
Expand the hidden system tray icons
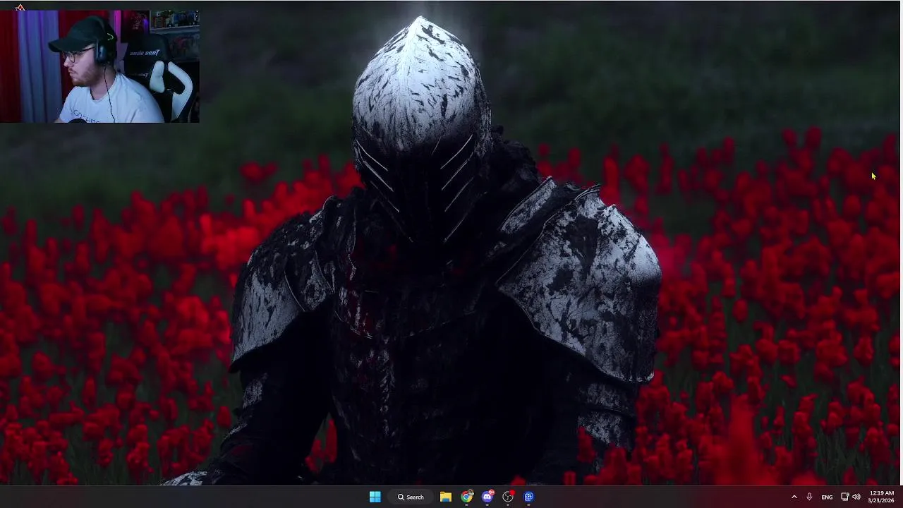794,497
